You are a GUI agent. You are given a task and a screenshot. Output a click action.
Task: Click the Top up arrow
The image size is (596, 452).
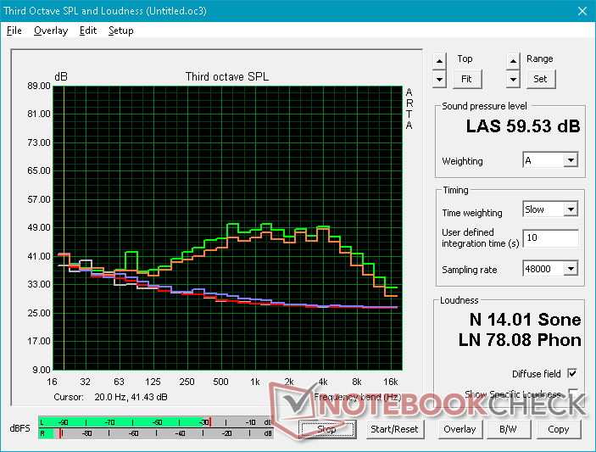[439, 61]
